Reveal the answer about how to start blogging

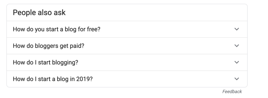[127, 62]
